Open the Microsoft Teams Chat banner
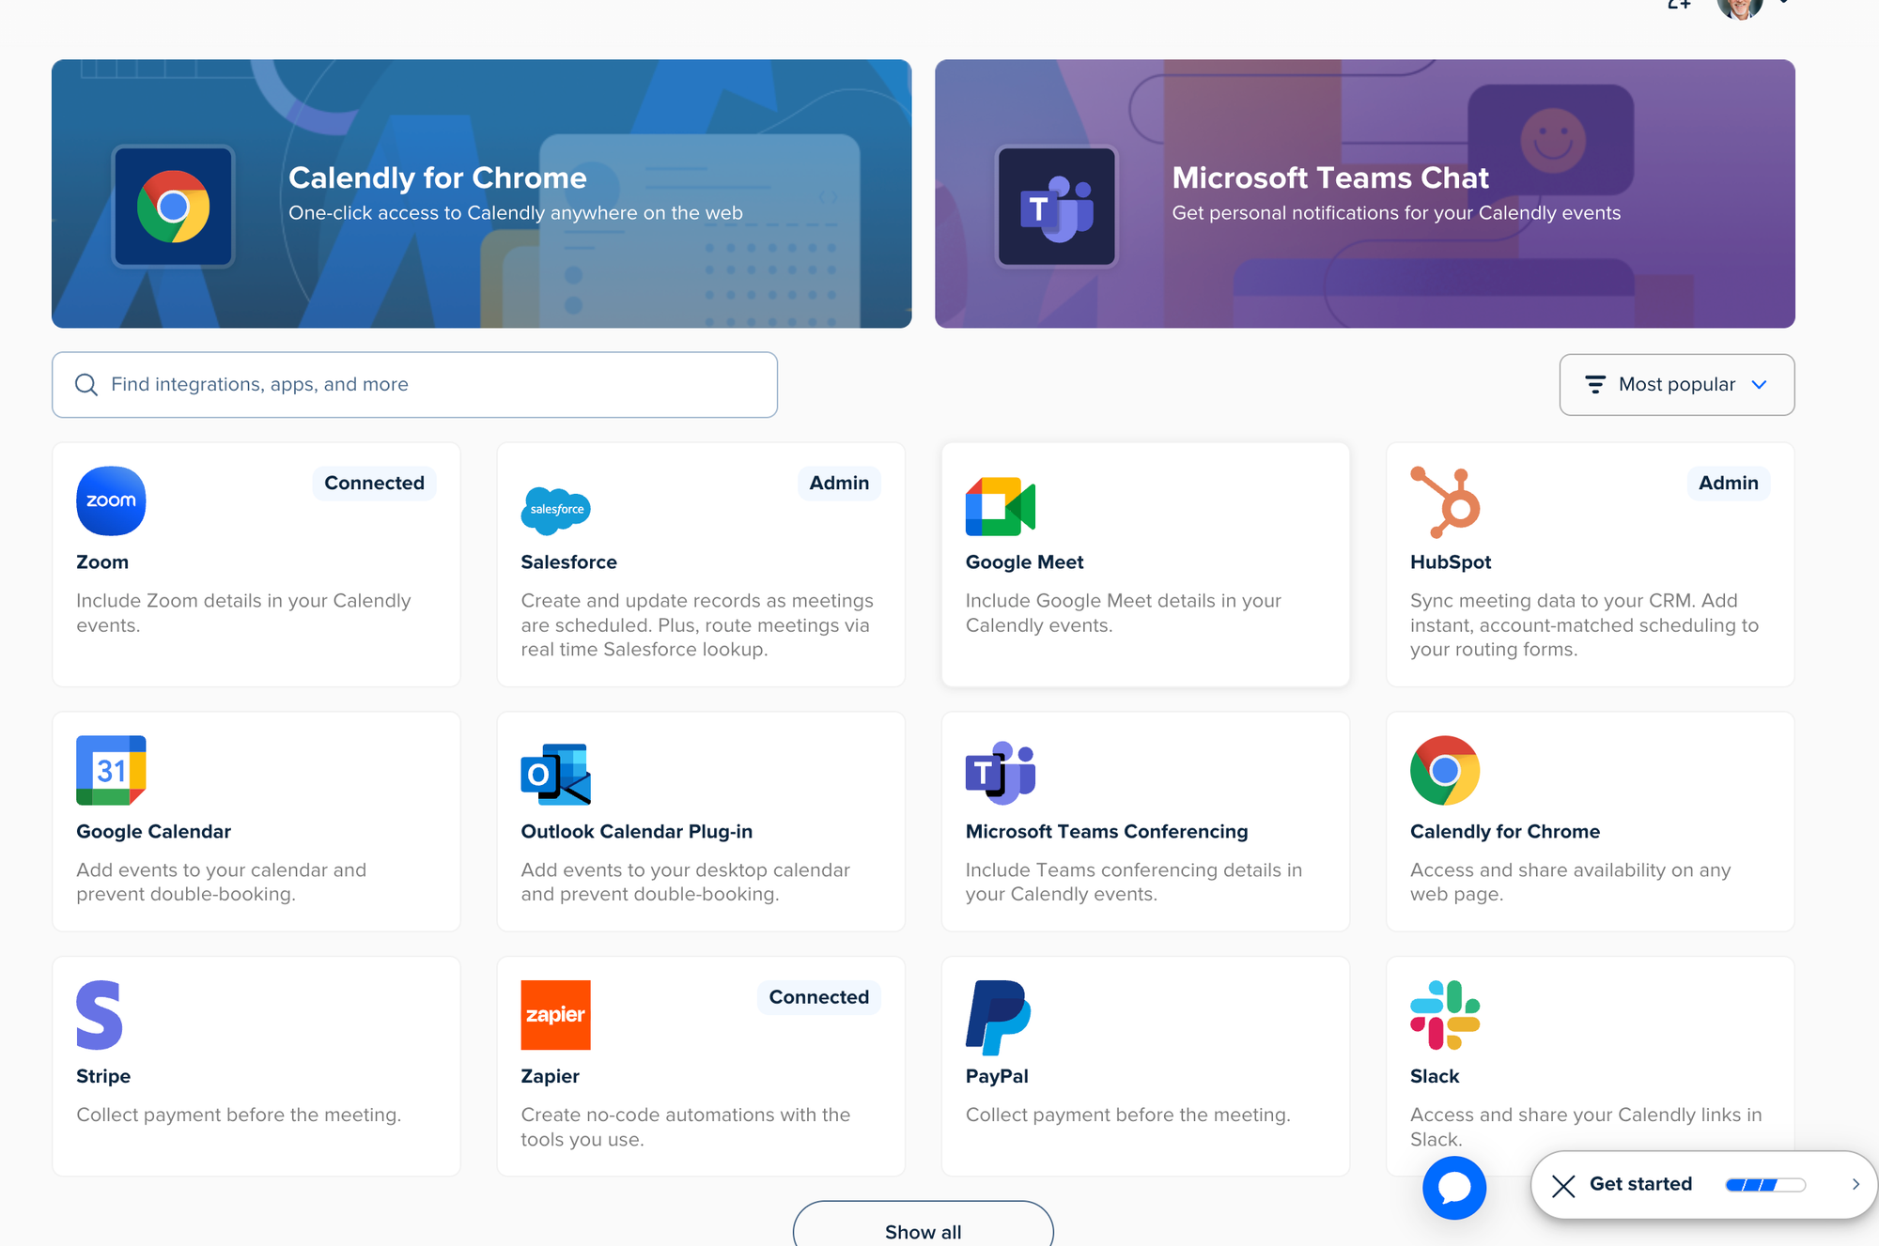 tap(1364, 194)
